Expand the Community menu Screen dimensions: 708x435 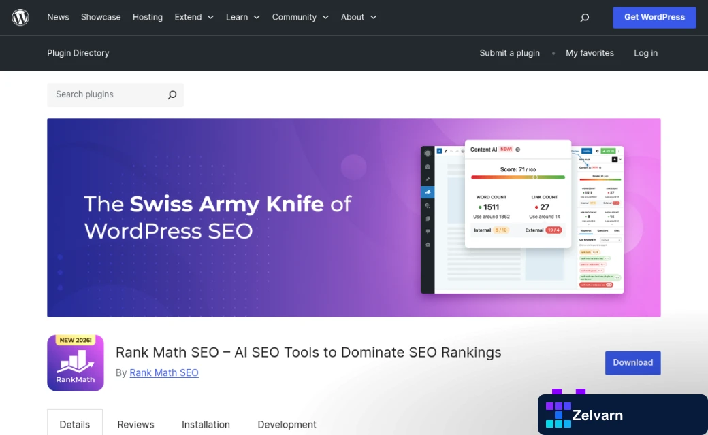[x=300, y=17]
